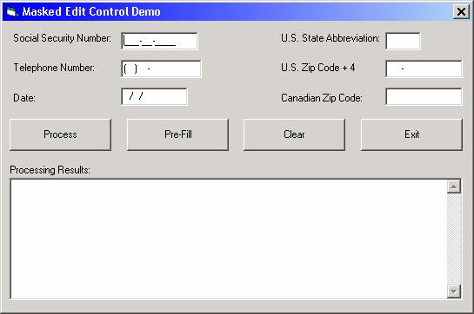474x314 pixels.
Task: Close the Masked Edit Control Demo window
Action: click(461, 12)
